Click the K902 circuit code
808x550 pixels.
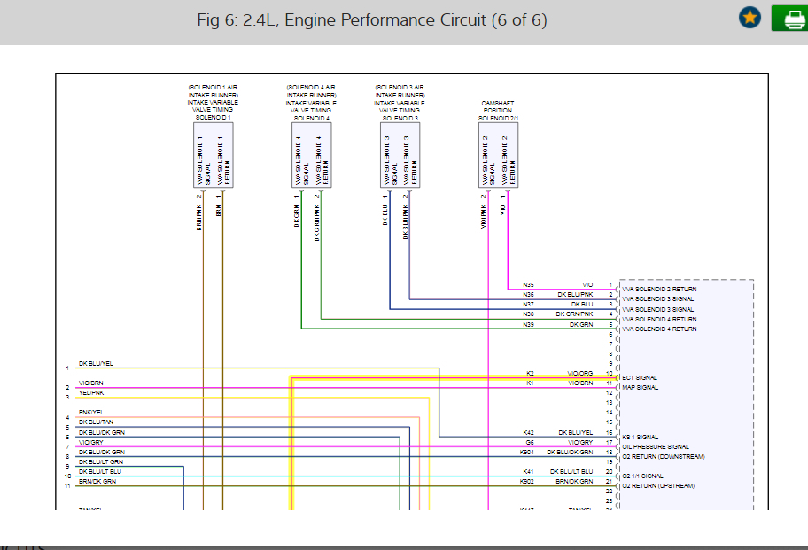coord(527,482)
